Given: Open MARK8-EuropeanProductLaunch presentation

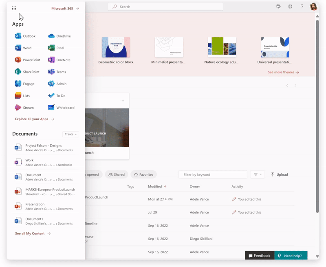Looking at the screenshot, I should [x=46, y=192].
